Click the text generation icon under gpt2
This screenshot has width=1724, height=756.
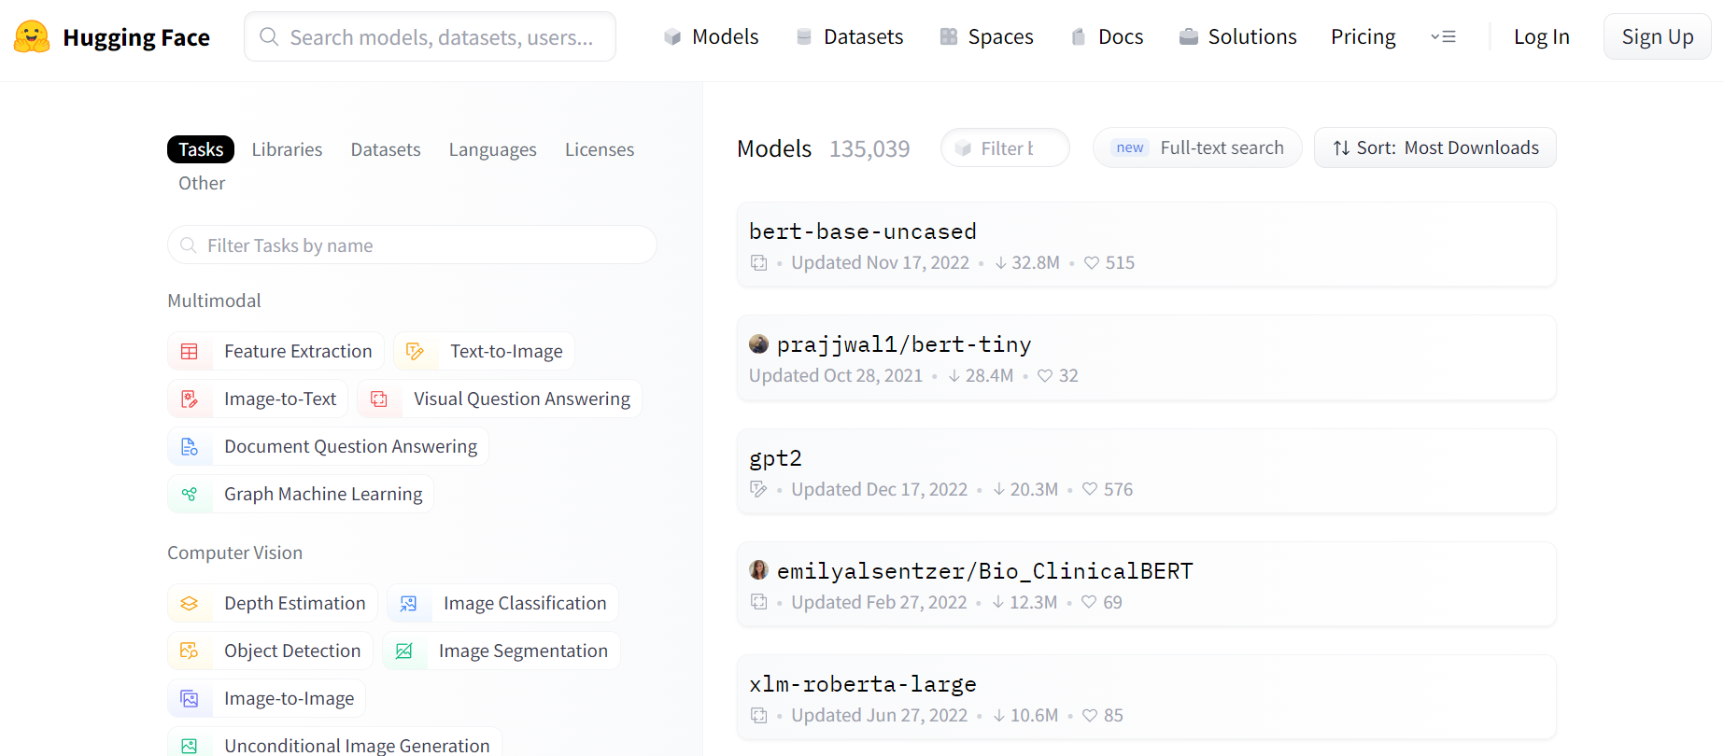759,489
